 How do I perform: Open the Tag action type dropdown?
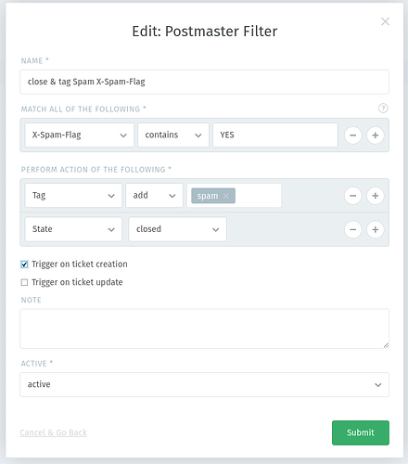click(x=73, y=196)
